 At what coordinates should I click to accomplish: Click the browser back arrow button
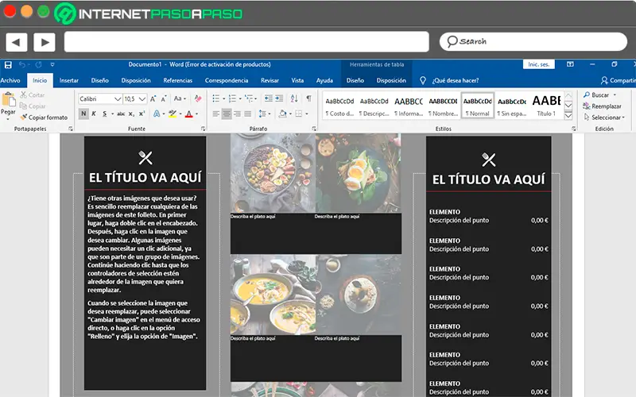click(x=16, y=42)
